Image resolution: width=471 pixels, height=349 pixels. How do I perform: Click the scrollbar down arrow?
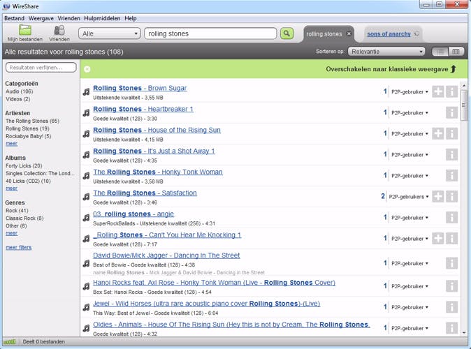point(464,332)
